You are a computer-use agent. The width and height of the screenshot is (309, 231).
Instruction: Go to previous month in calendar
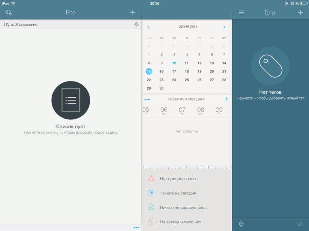(x=148, y=27)
